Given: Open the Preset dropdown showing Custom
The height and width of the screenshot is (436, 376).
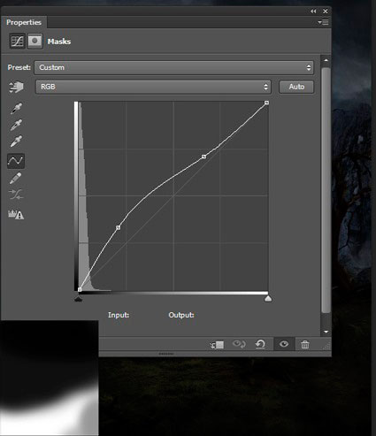Looking at the screenshot, I should click(x=174, y=67).
